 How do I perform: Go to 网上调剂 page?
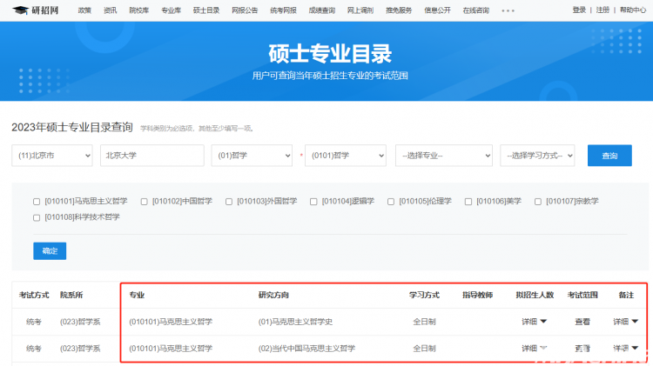(x=360, y=10)
